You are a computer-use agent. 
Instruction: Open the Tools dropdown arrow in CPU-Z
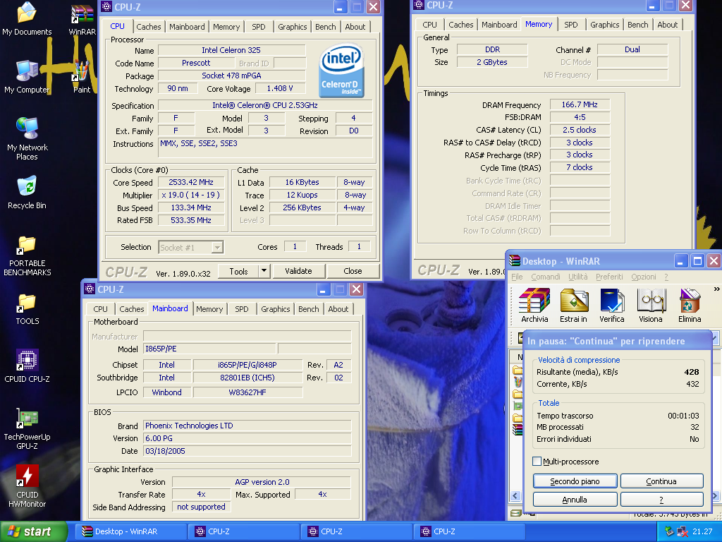(x=264, y=271)
